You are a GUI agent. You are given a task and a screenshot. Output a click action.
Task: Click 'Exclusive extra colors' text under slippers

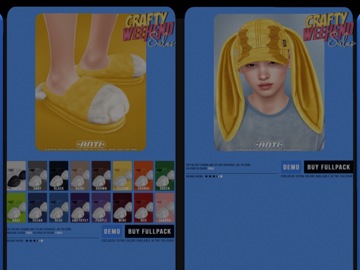(x=138, y=240)
